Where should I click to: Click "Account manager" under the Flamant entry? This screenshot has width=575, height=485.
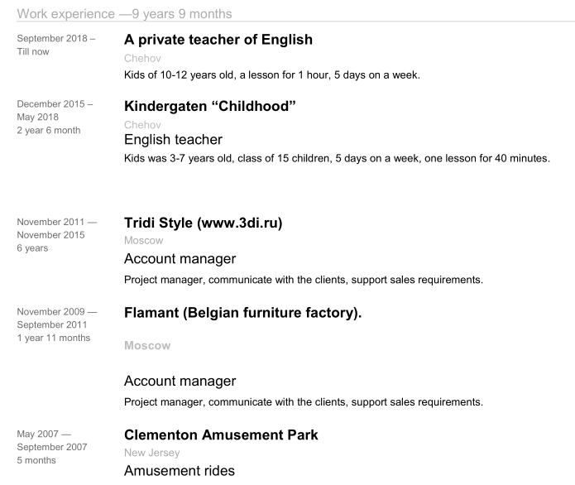point(180,382)
